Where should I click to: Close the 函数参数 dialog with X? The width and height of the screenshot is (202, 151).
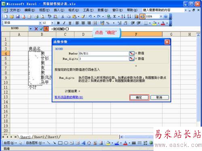coord(167,42)
